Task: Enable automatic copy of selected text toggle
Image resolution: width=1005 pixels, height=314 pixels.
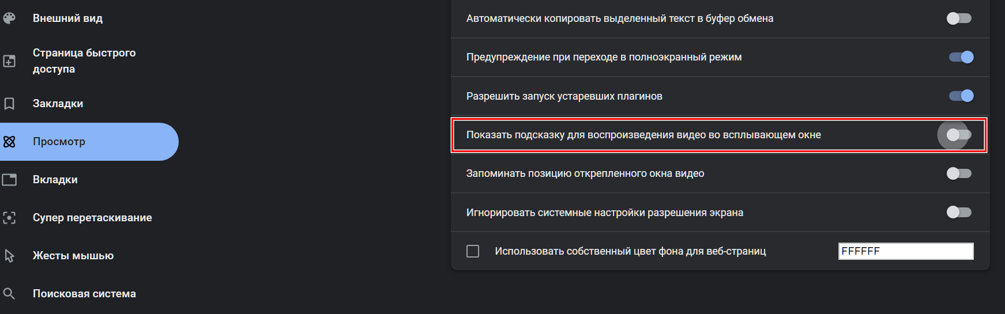Action: (x=959, y=18)
